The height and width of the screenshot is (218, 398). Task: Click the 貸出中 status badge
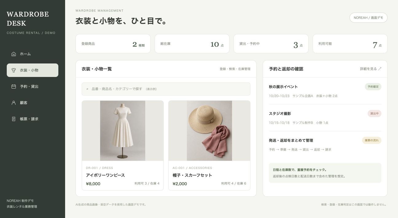[x=374, y=113]
